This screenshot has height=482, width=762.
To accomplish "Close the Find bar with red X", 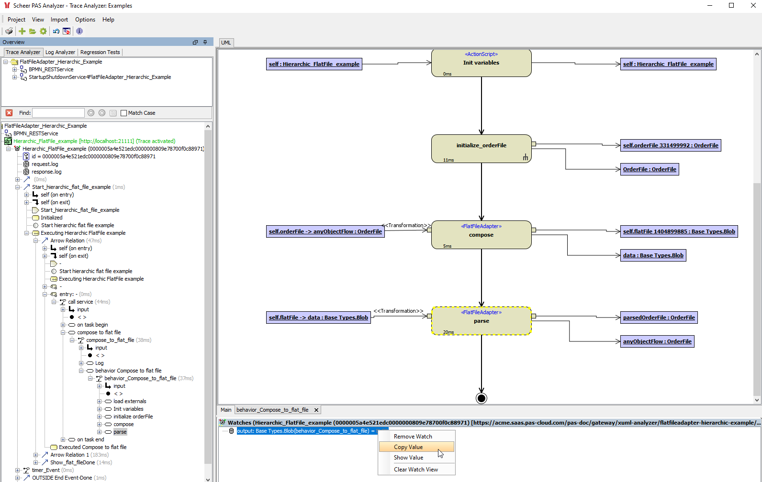I will click(9, 113).
